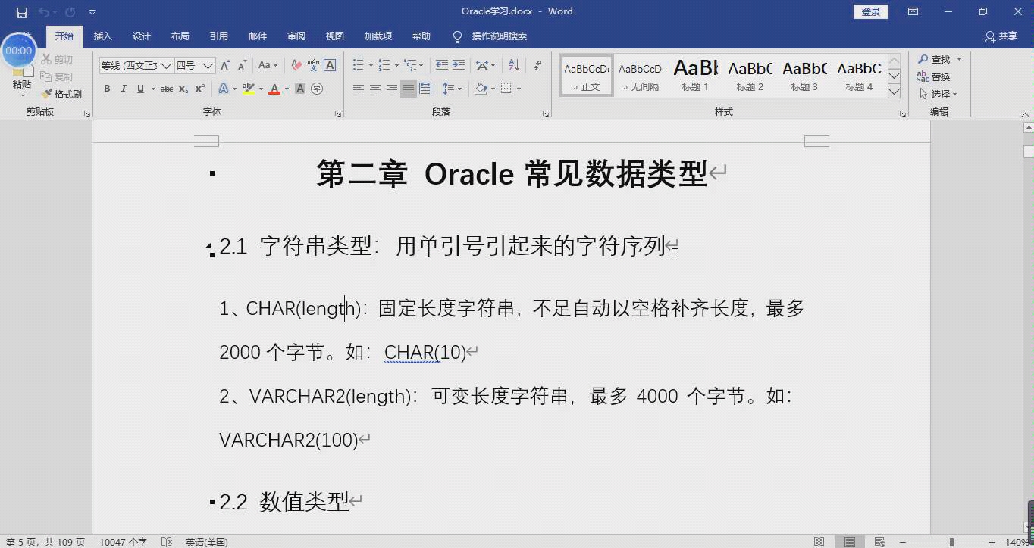Click the Share (共享) button

(1001, 36)
